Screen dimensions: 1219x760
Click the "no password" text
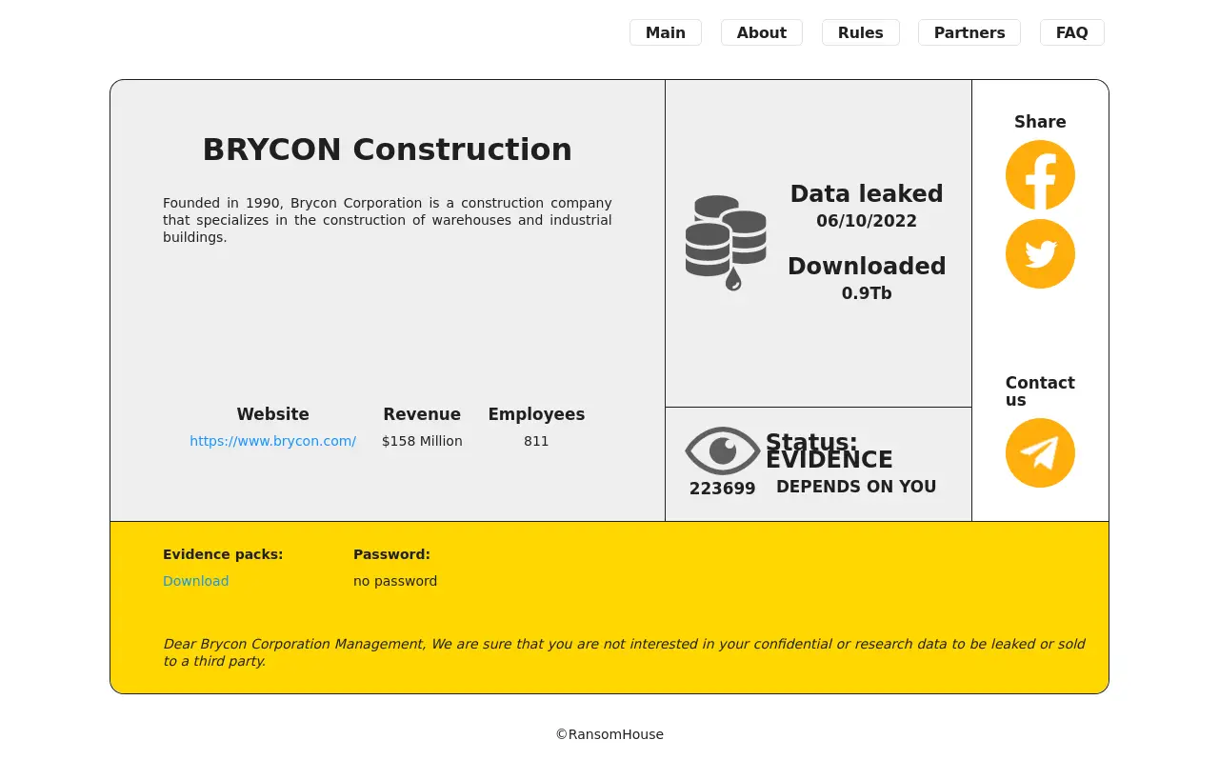click(x=394, y=581)
